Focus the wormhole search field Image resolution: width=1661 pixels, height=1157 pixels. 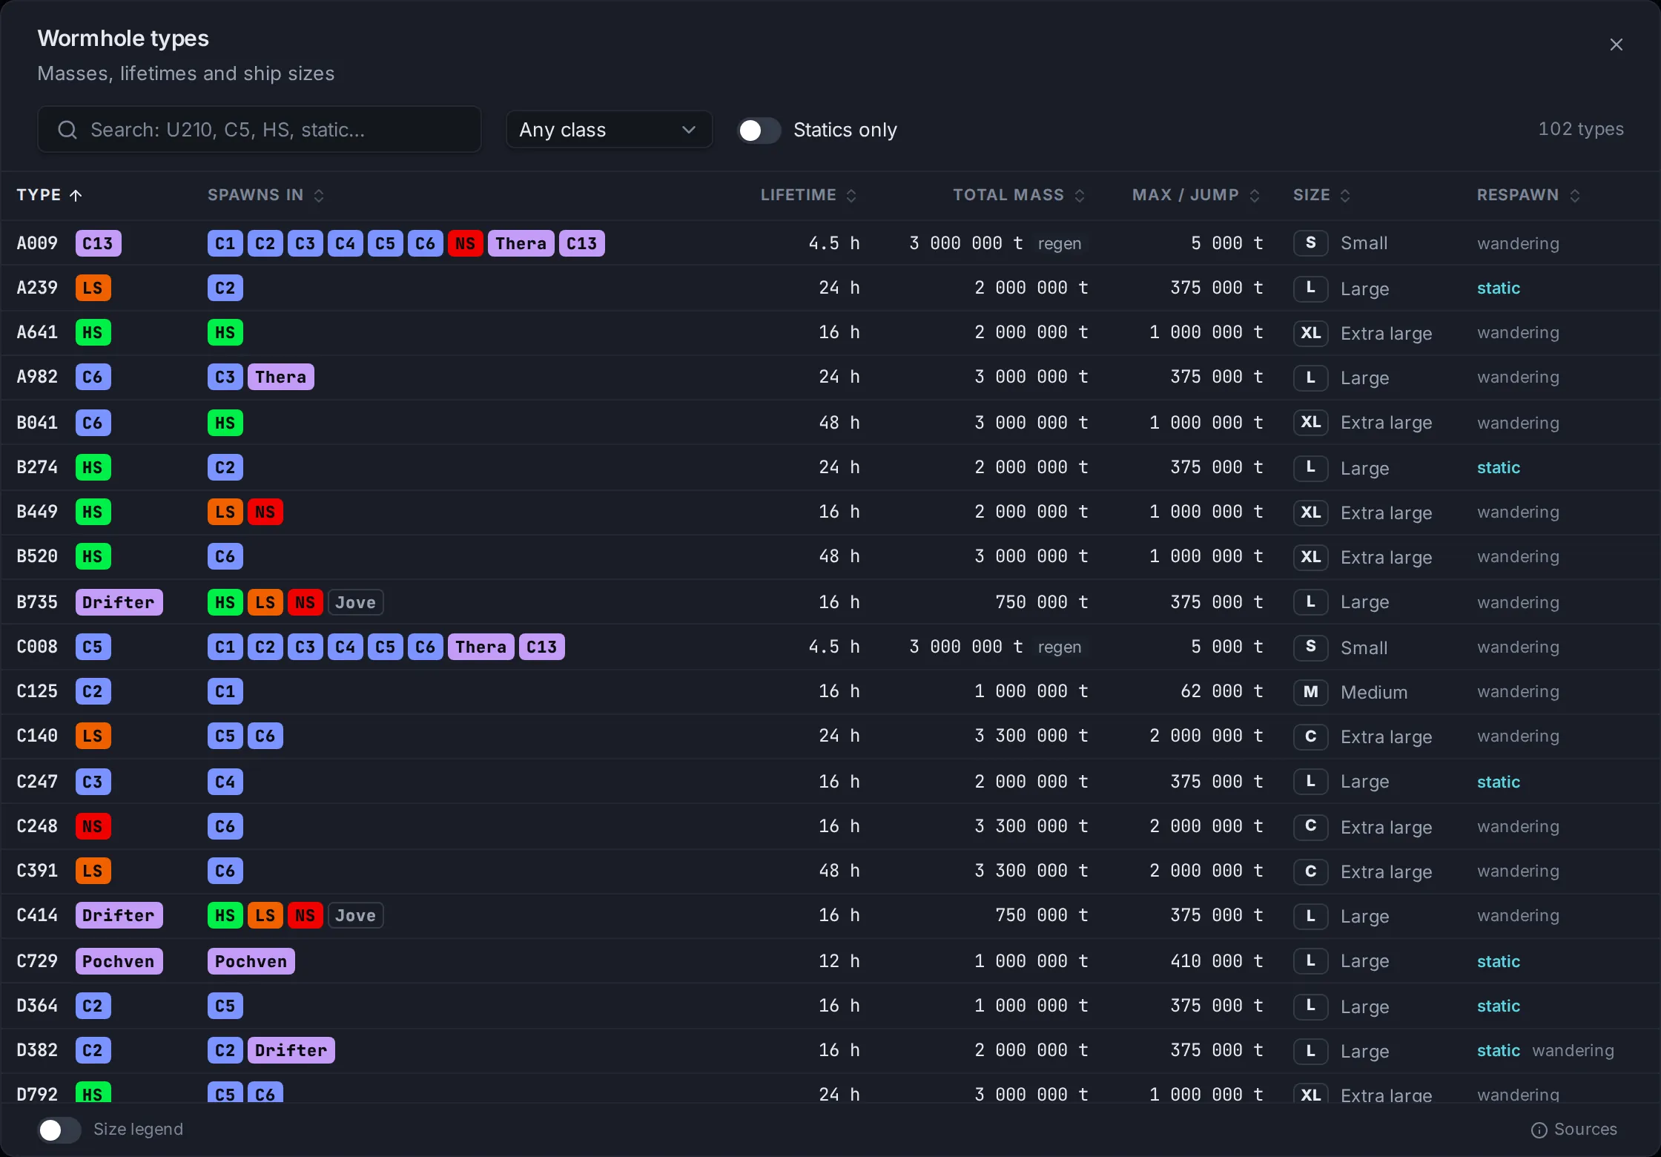tap(260, 130)
